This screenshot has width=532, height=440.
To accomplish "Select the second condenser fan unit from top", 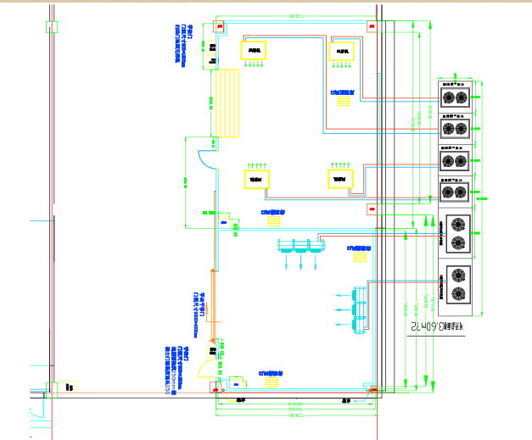I will click(454, 128).
